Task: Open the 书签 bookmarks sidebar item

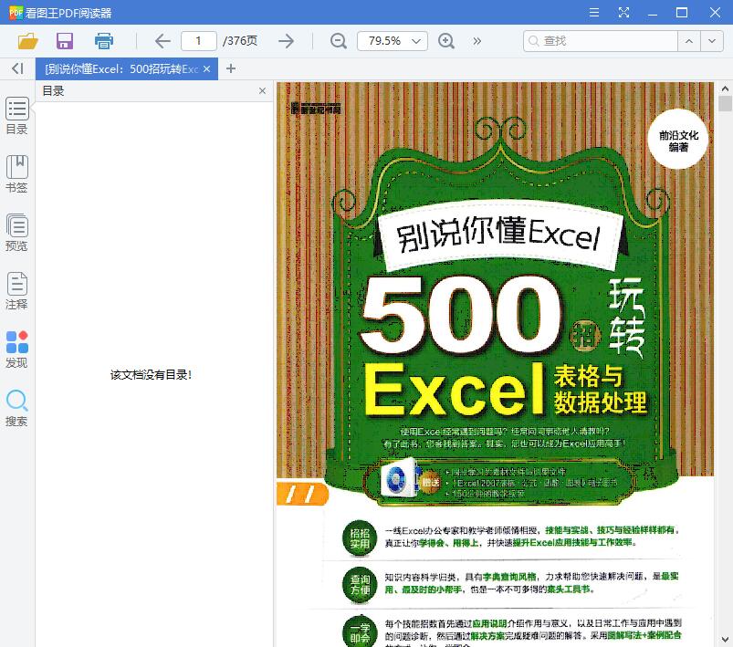Action: 16,174
